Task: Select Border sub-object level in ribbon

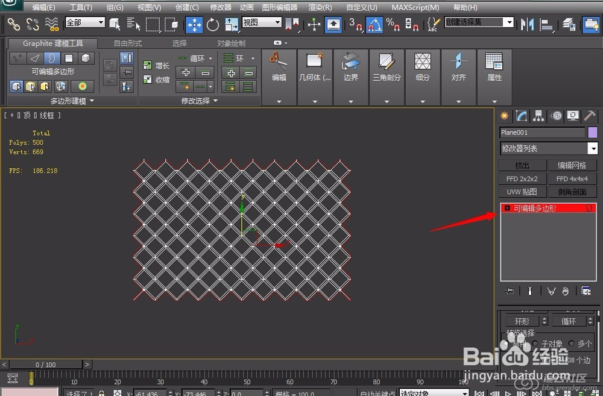Action: tap(51, 58)
